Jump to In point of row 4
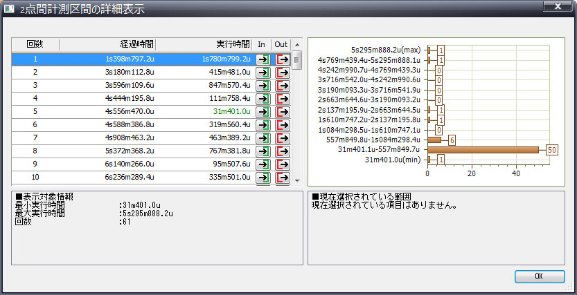 (263, 99)
